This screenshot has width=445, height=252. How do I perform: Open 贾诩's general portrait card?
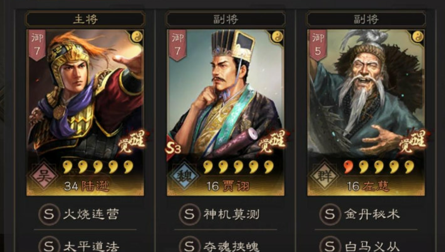pos(226,113)
